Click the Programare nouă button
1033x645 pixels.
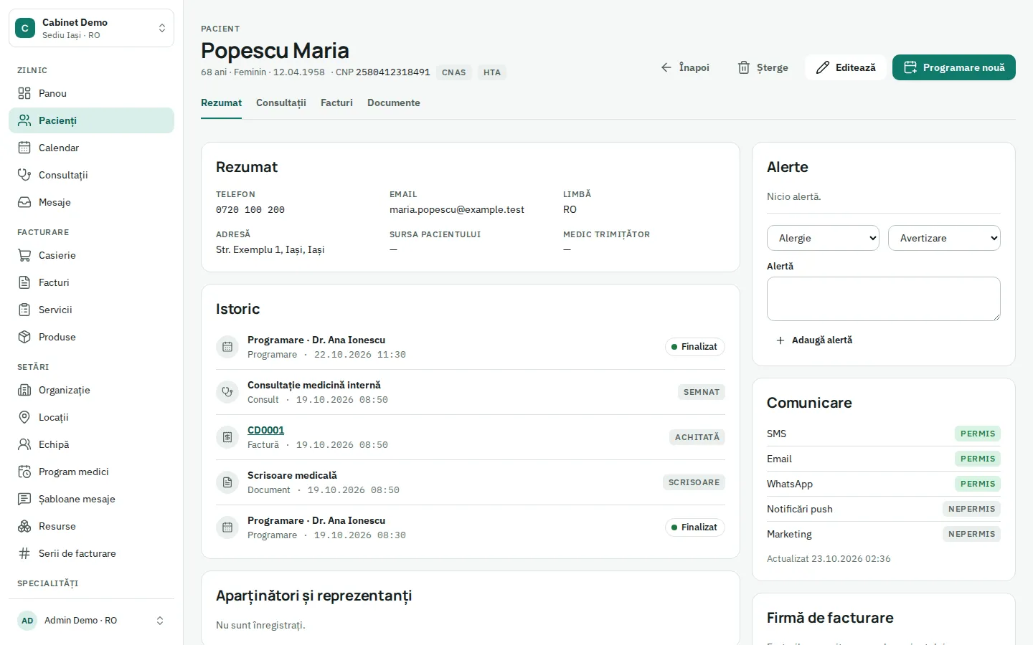[x=954, y=67]
